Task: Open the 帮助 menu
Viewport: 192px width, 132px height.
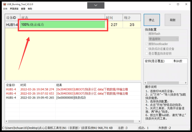Action: (x=30, y=9)
